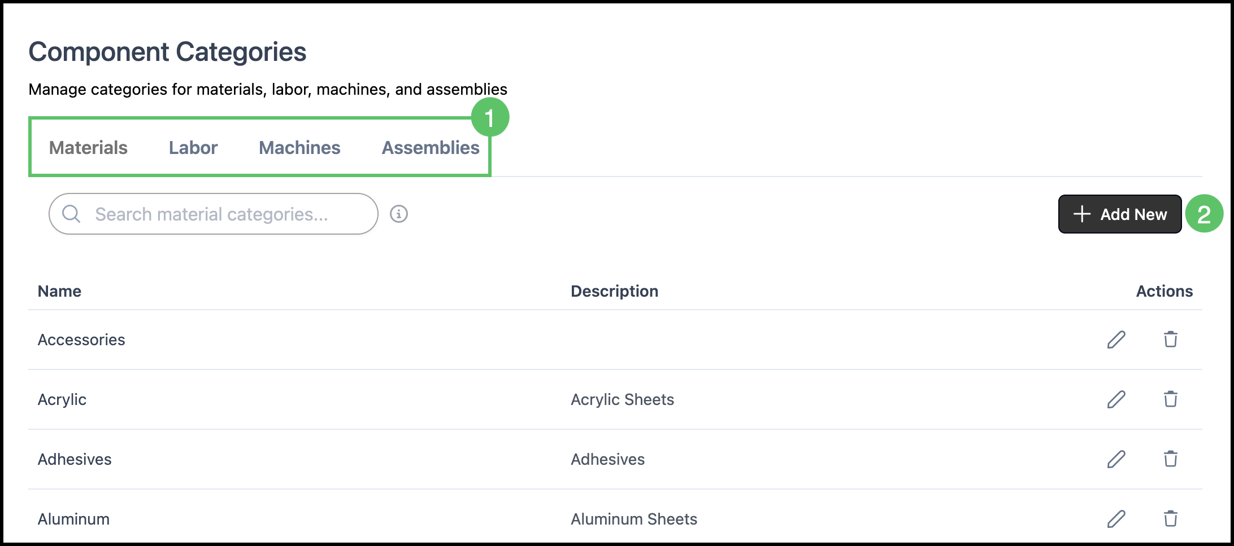Go to the Assemblies tab
This screenshot has width=1234, height=546.
click(x=431, y=148)
